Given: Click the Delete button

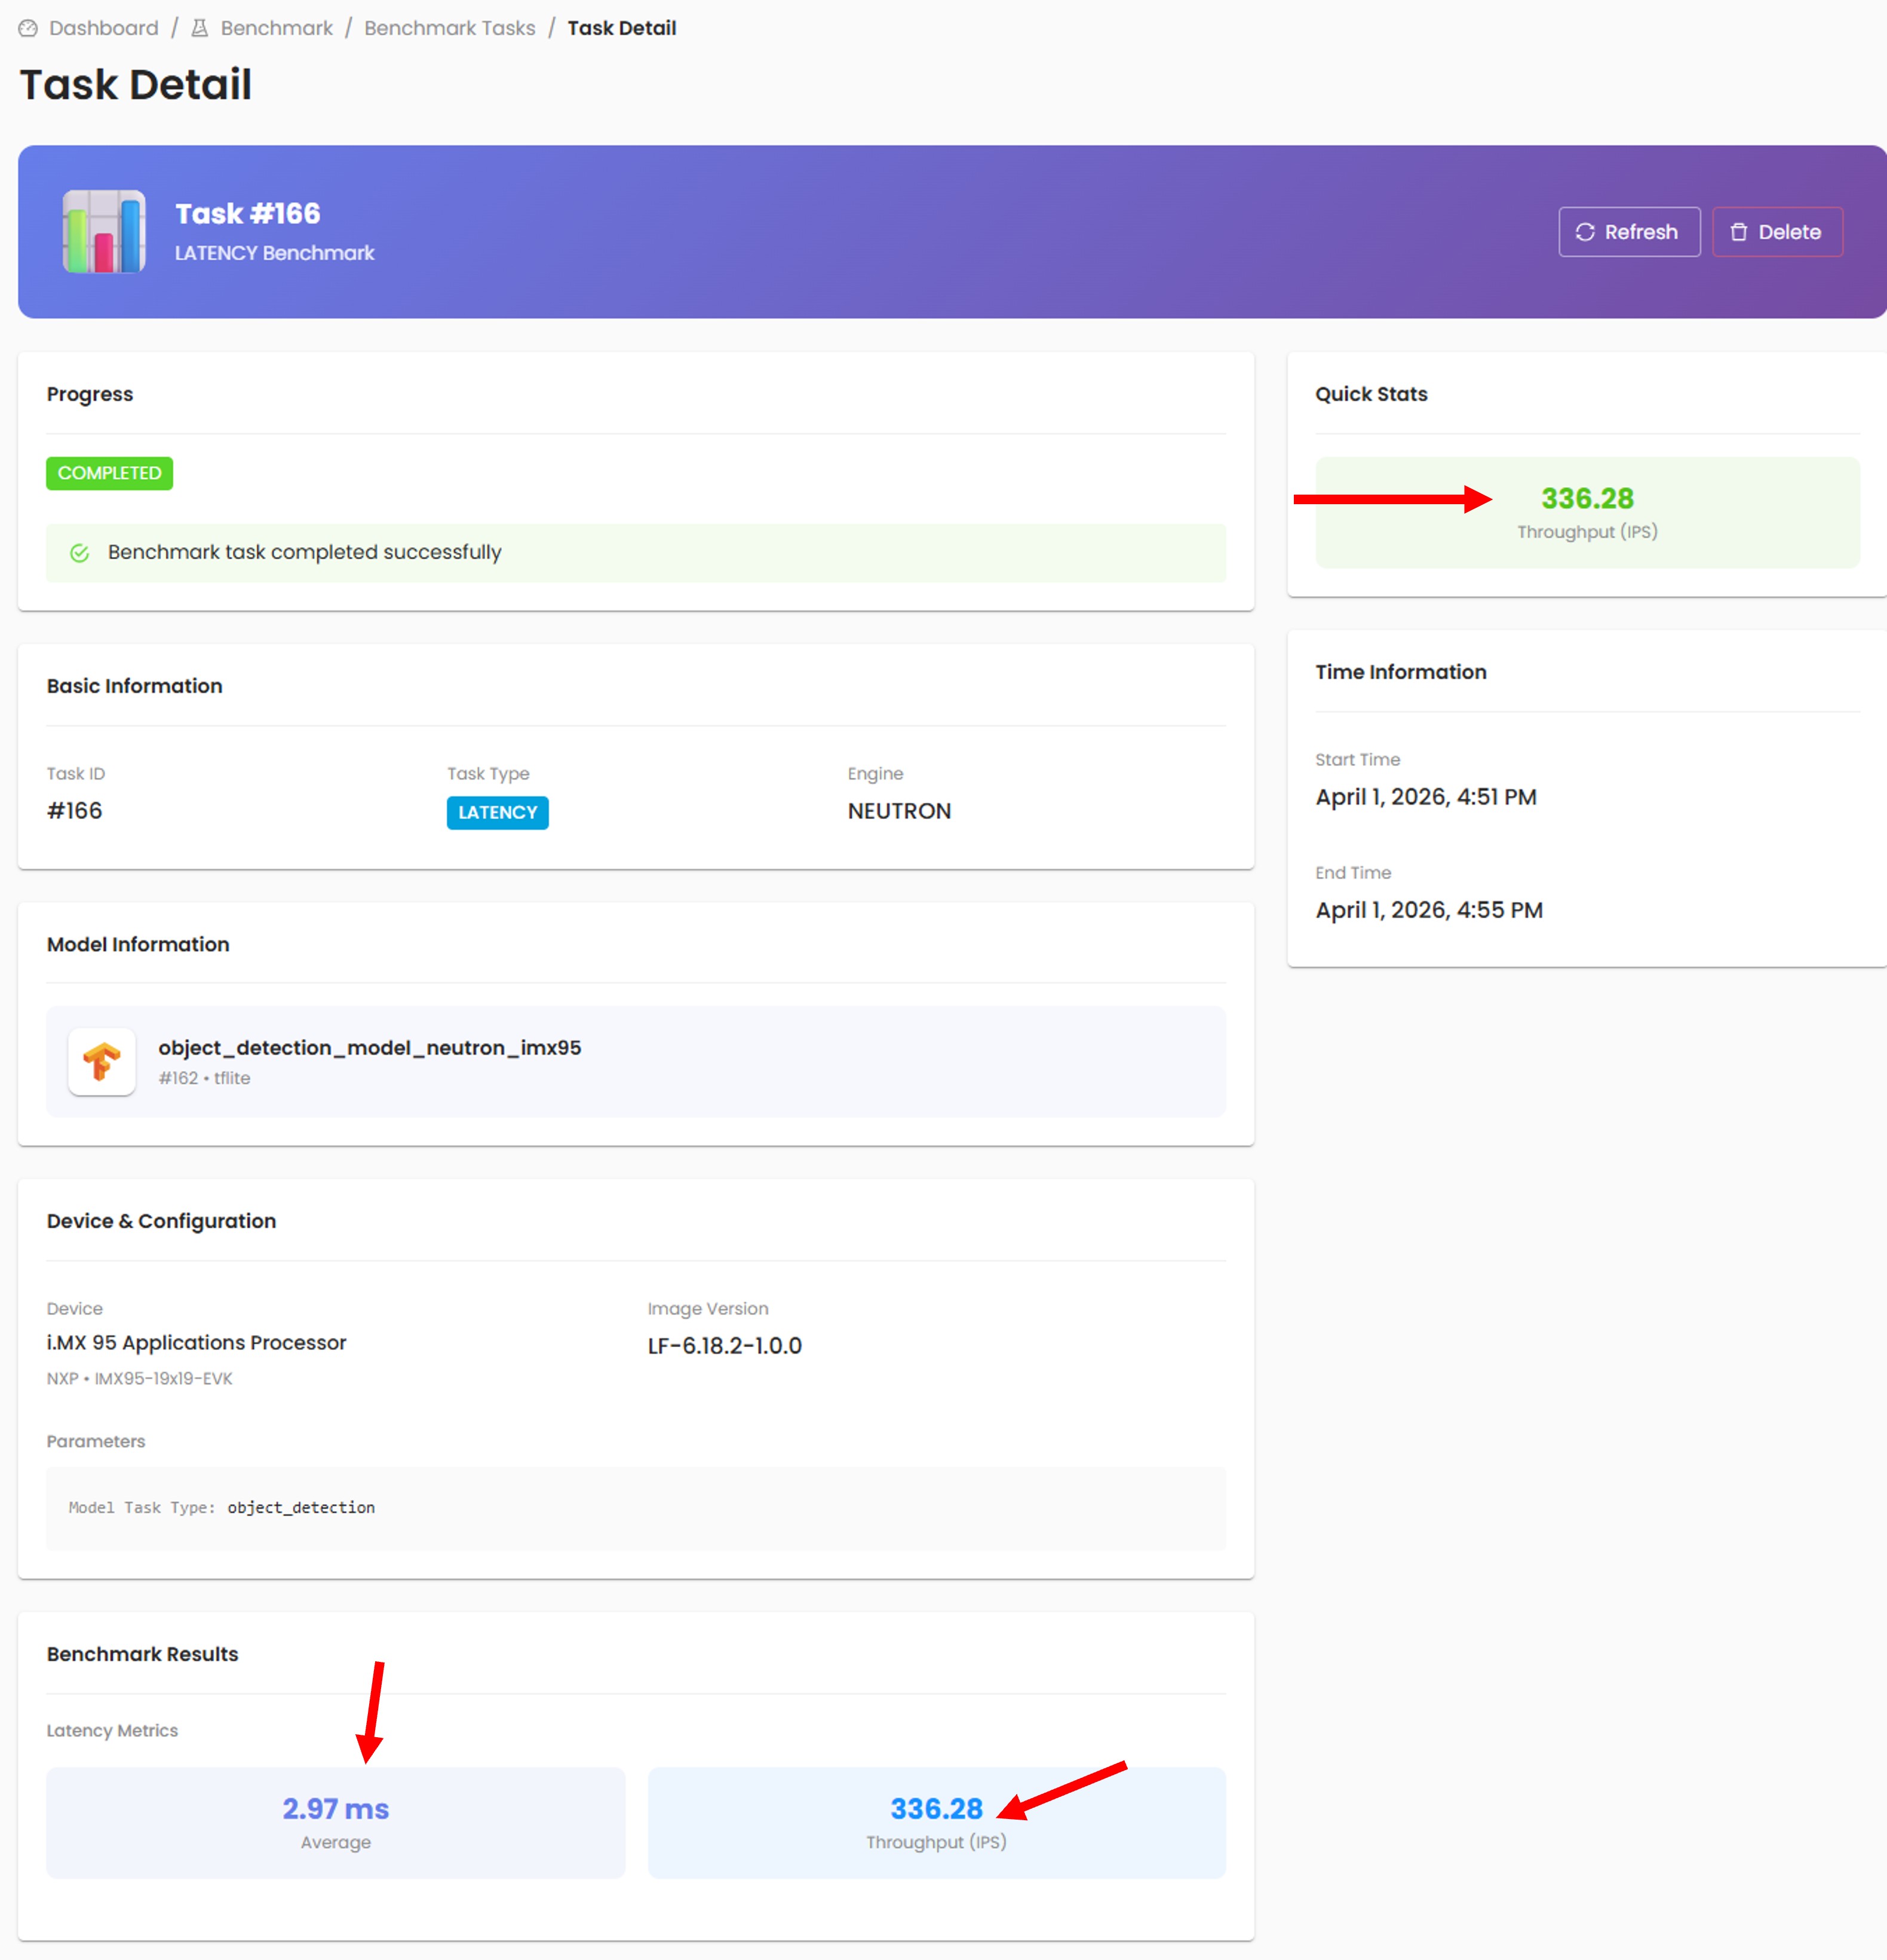Looking at the screenshot, I should click(x=1777, y=232).
